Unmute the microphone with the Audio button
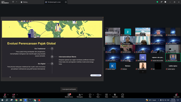 pos(5,95)
